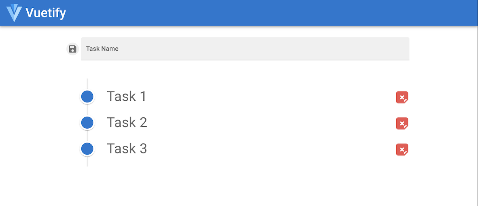Click the Vuetify logo icon

click(14, 13)
